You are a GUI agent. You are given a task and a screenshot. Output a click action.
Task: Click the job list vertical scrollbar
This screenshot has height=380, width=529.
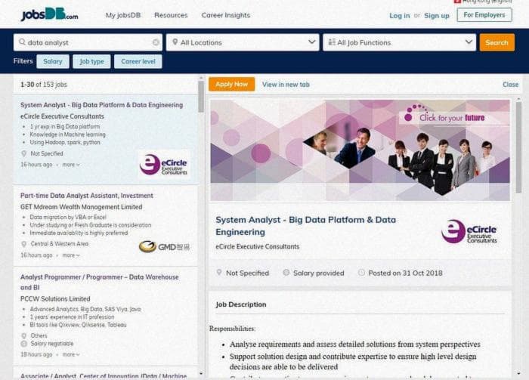click(x=201, y=227)
